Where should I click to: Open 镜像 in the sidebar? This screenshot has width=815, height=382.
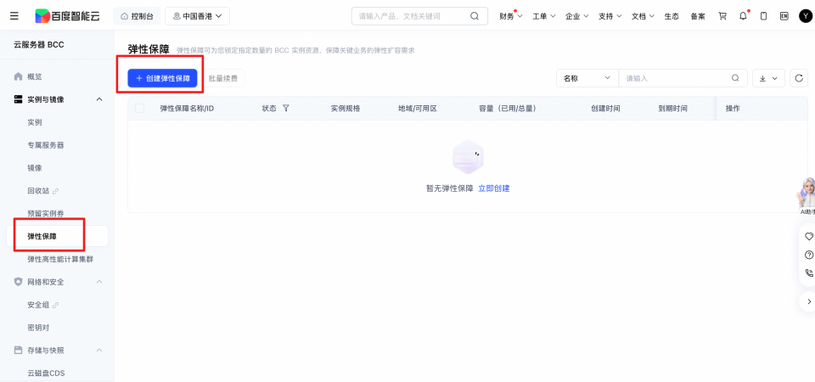pos(35,168)
